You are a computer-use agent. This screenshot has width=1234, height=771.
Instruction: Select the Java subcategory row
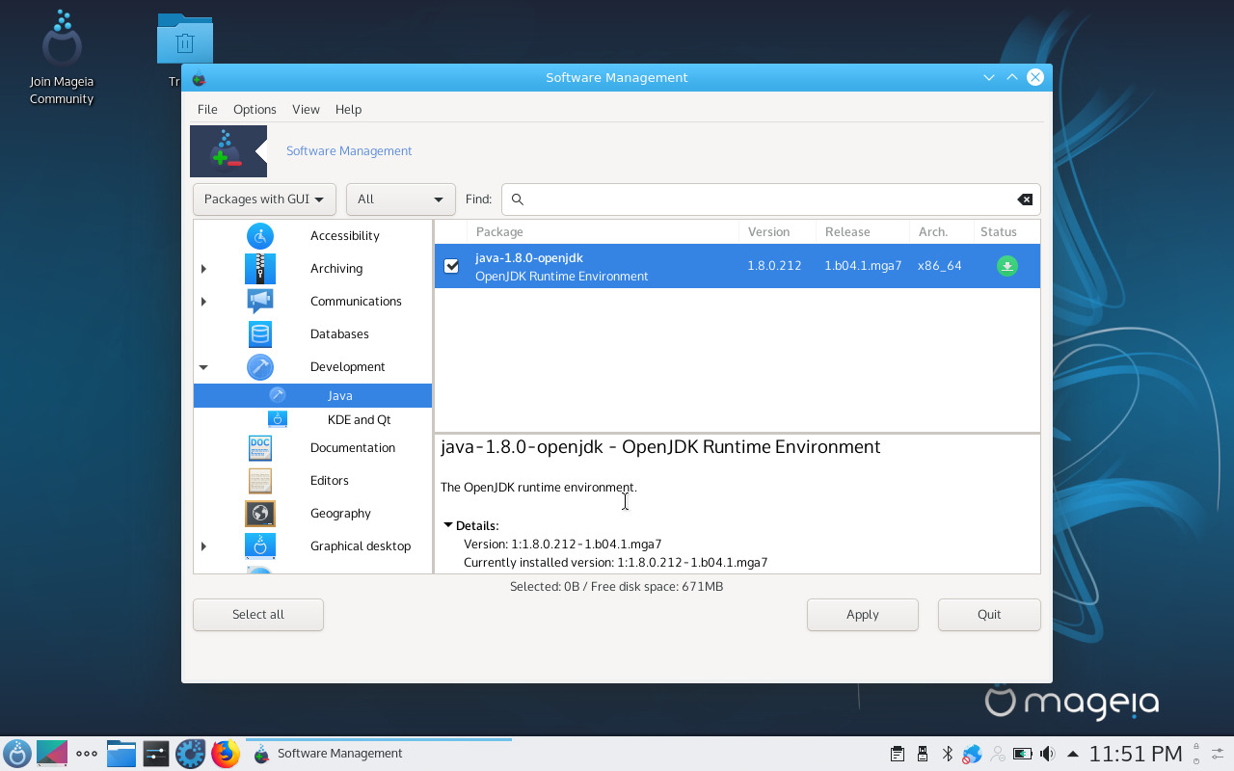coord(312,396)
